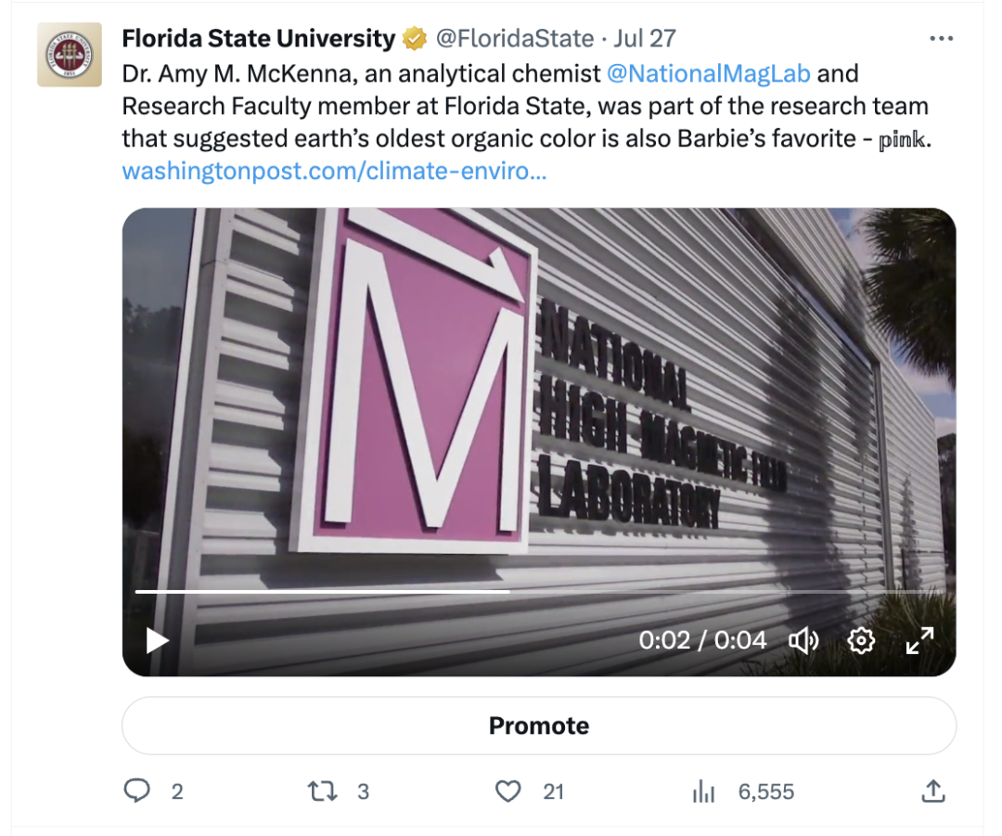
Task: Like the tweet with the heart icon
Action: pyautogui.click(x=508, y=791)
